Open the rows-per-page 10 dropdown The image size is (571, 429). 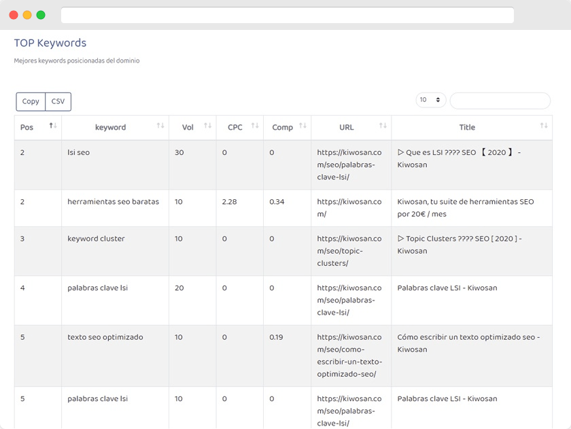coord(431,100)
